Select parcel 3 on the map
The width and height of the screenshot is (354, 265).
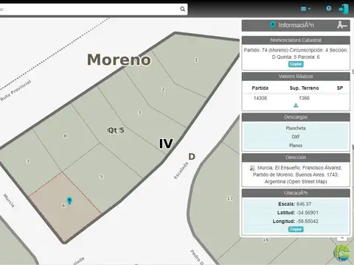pos(139,112)
